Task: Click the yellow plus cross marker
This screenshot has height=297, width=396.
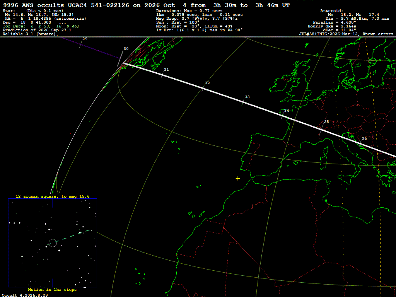Action: pyautogui.click(x=238, y=179)
